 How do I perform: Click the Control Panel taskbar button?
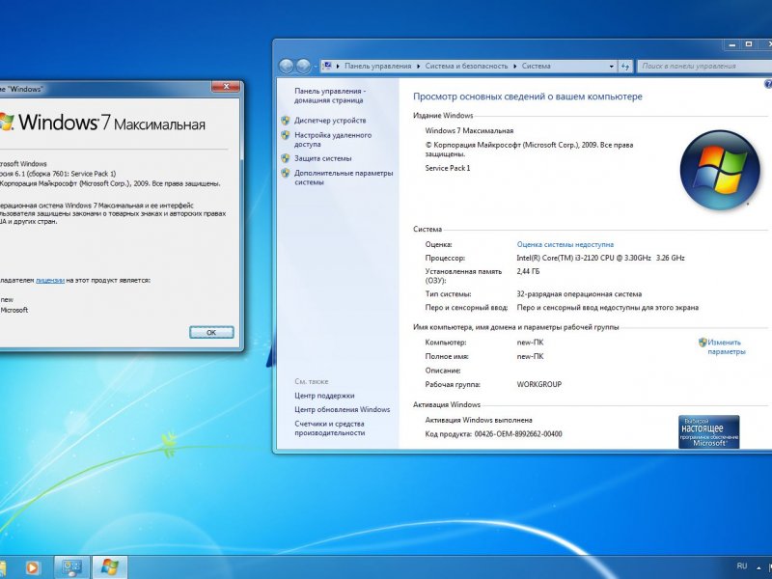pyautogui.click(x=71, y=567)
